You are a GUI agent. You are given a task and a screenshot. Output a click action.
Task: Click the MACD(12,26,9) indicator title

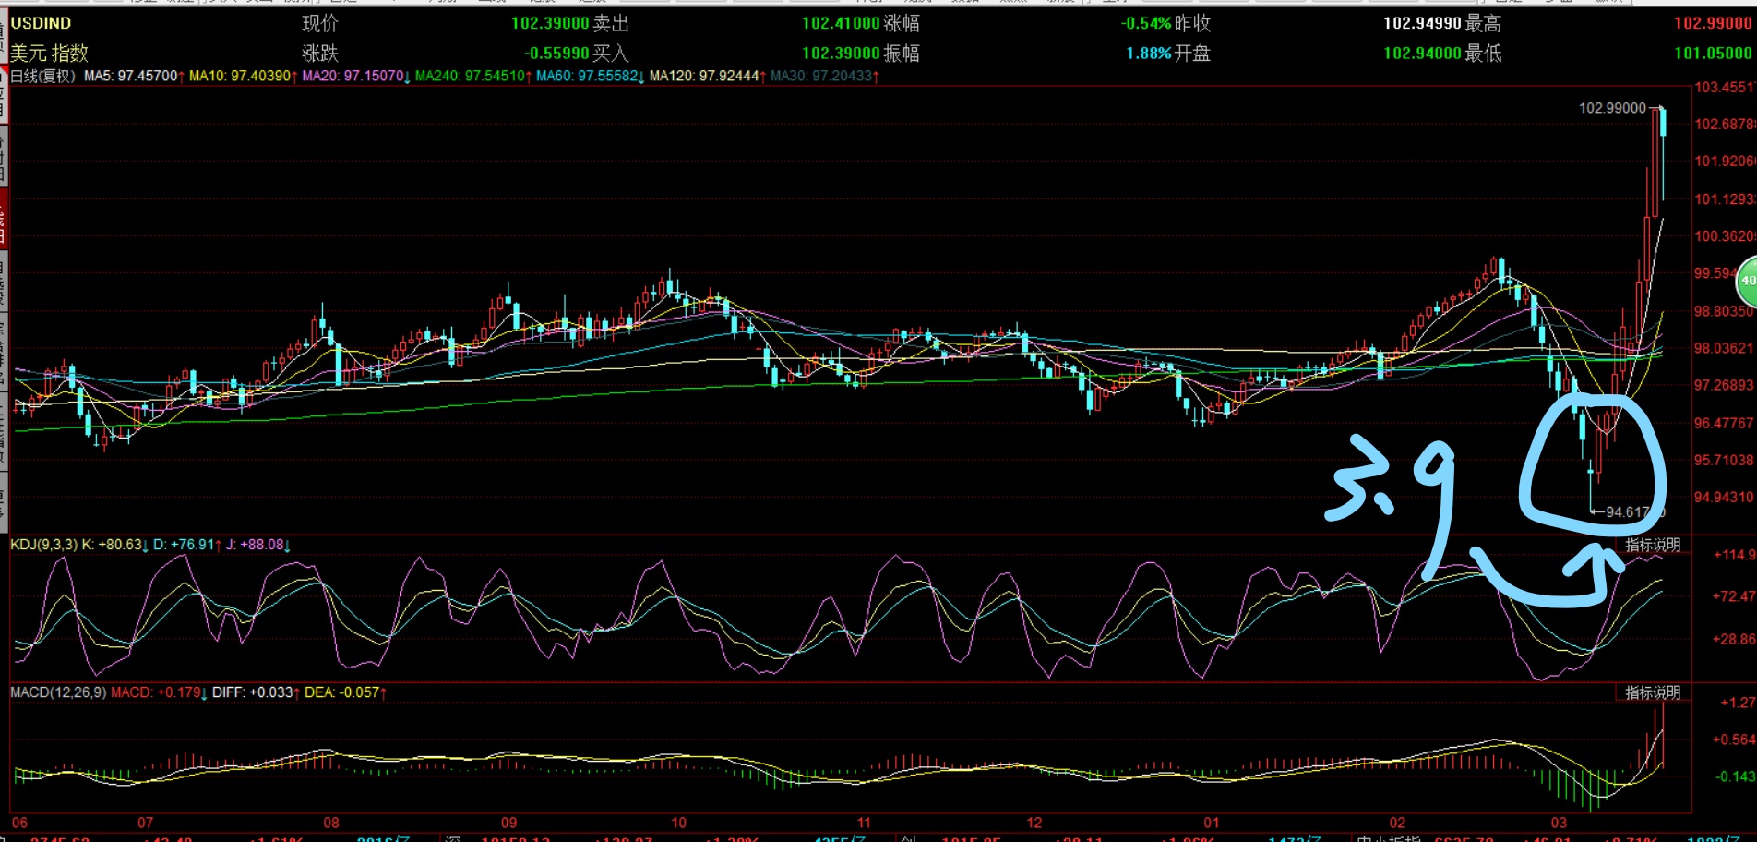(x=58, y=692)
